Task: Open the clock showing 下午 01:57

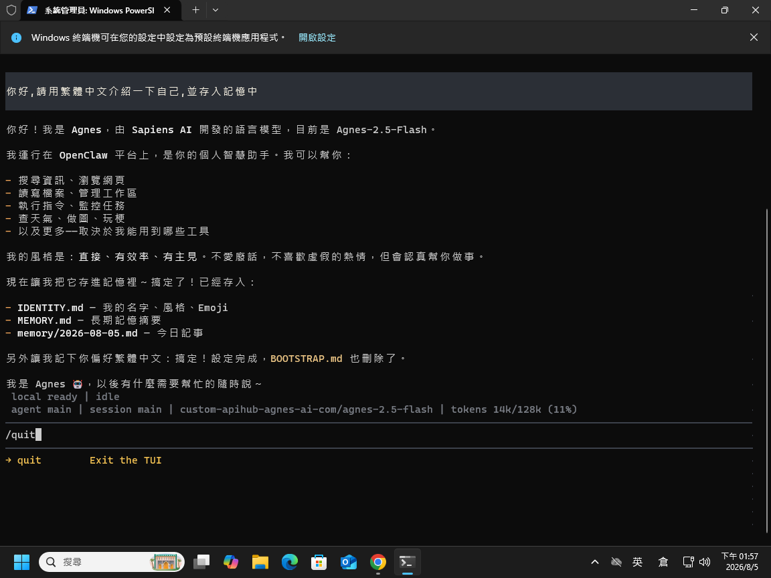Action: click(740, 562)
